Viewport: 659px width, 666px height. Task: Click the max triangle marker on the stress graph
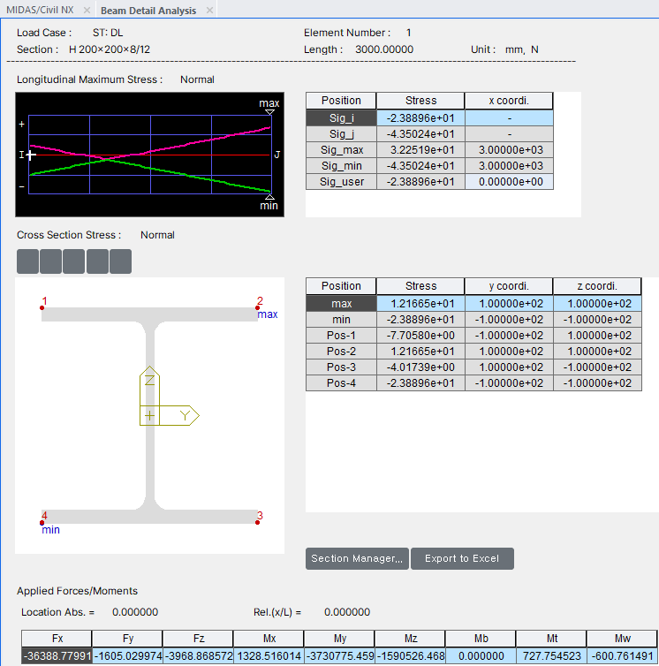(269, 112)
